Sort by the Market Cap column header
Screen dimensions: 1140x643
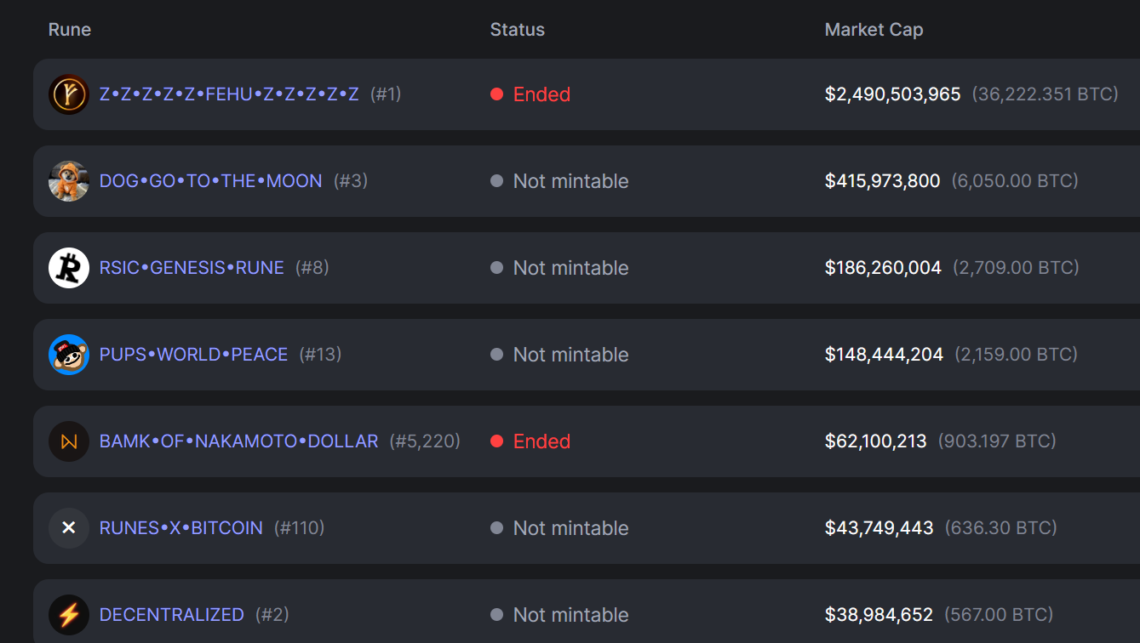point(874,30)
